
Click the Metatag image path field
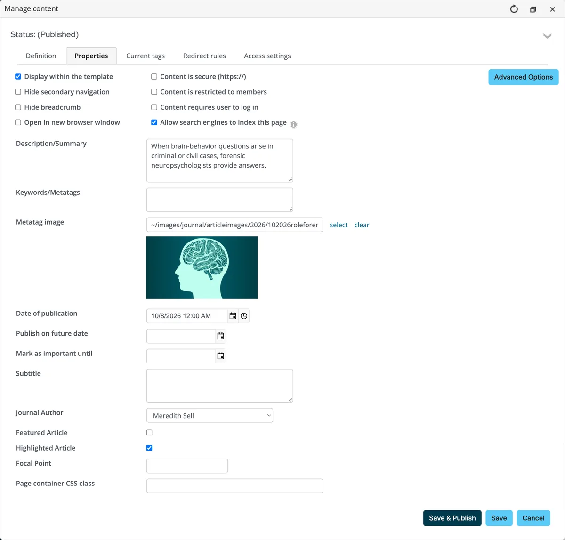coord(234,225)
